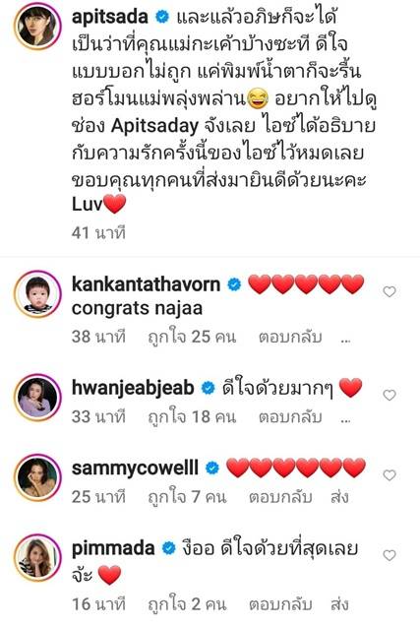
Task: Open kankantathavorn's avatar
Action: tap(37, 294)
